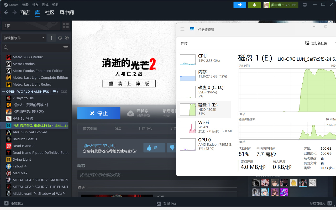
Task: Go forward with the Steam forward arrow
Action: tap(14, 12)
